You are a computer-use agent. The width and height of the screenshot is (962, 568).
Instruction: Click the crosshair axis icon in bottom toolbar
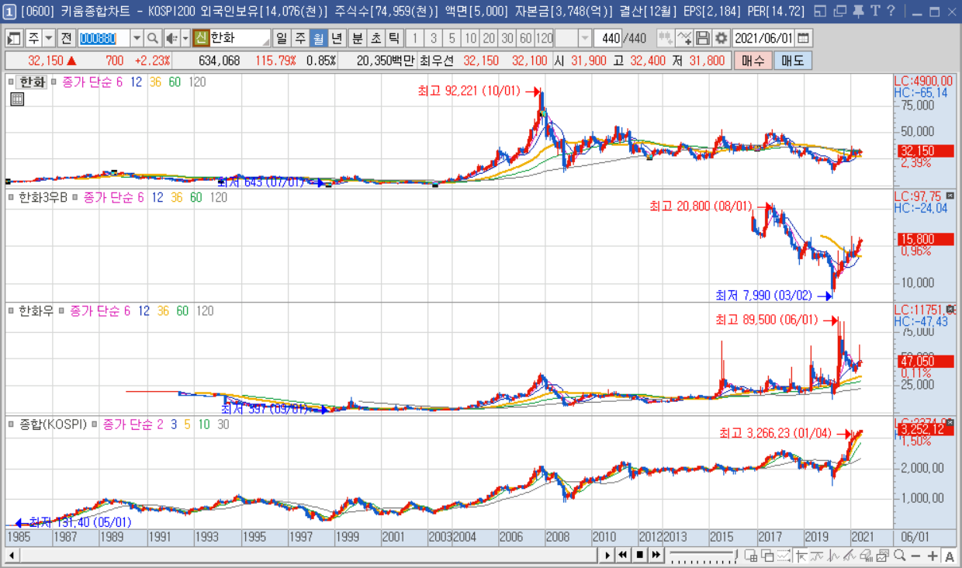[x=801, y=556]
